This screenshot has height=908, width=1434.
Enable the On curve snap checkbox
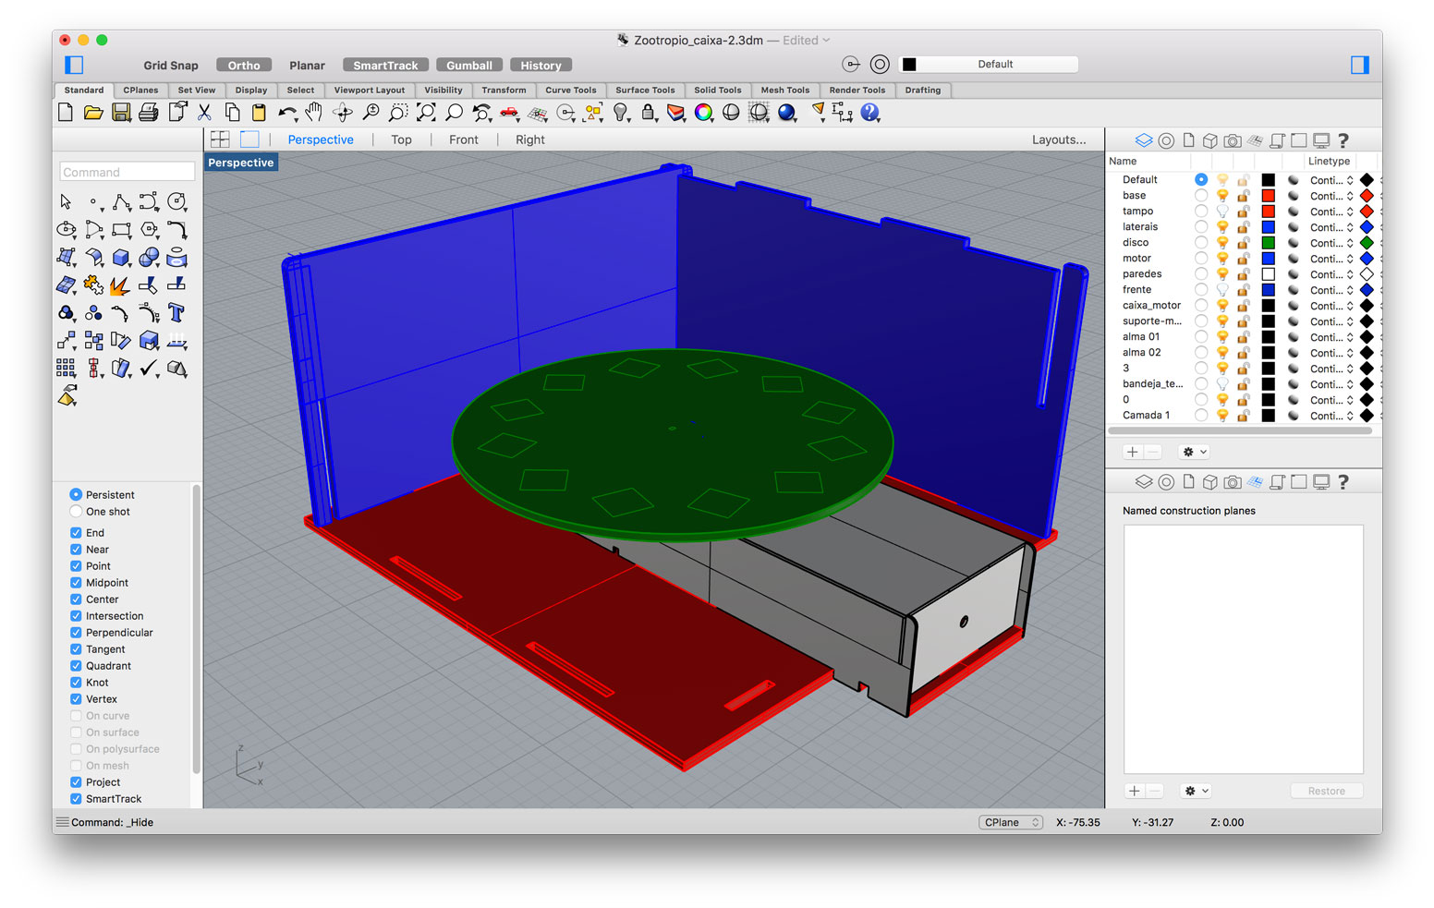[x=76, y=716]
